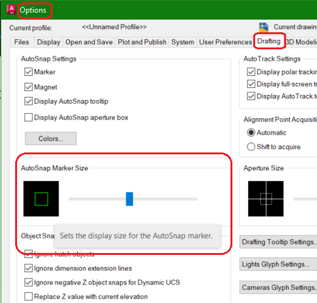Image resolution: width=317 pixels, height=303 pixels.
Task: Open the Files tab
Action: (x=21, y=42)
